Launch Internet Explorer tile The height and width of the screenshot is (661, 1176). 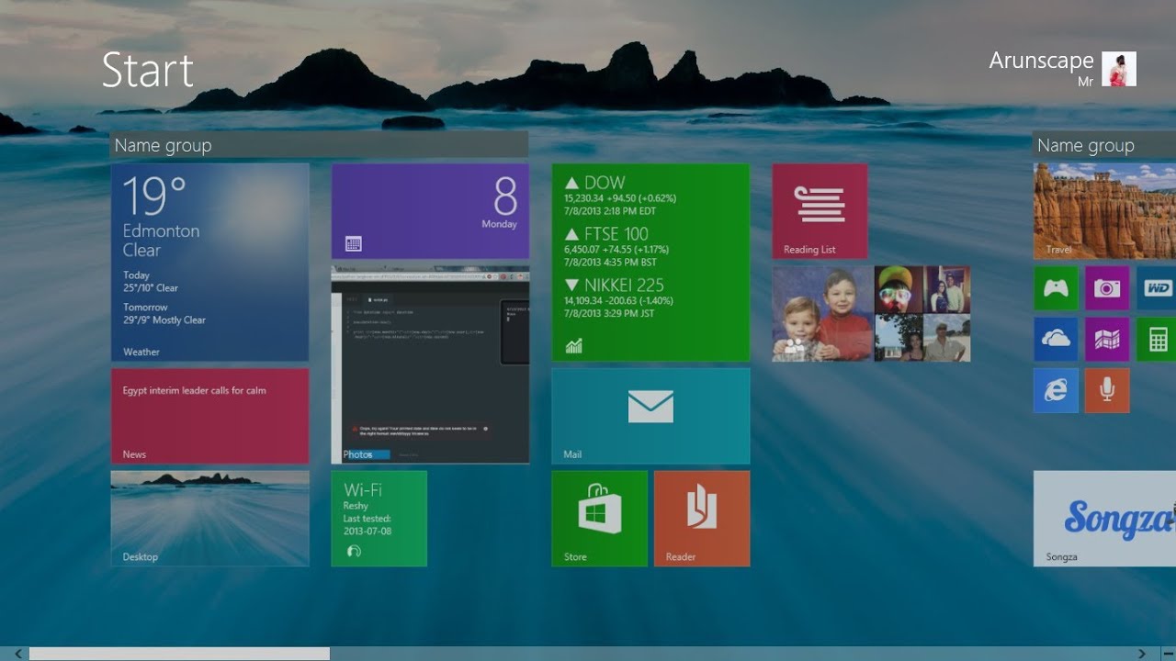coord(1056,391)
